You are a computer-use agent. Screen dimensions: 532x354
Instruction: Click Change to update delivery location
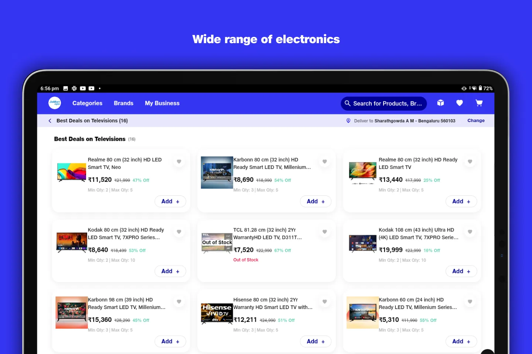click(x=476, y=121)
